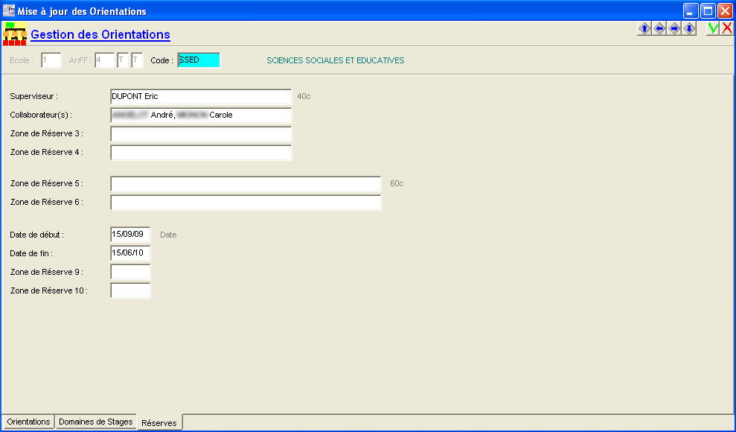Click into the Superviseur field
The image size is (736, 432).
200,96
